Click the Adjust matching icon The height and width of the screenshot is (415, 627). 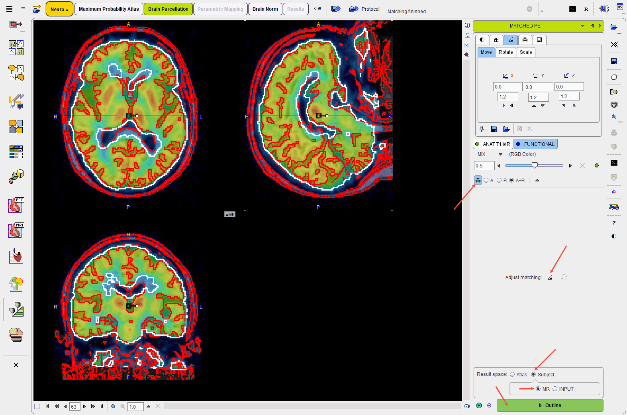click(550, 277)
